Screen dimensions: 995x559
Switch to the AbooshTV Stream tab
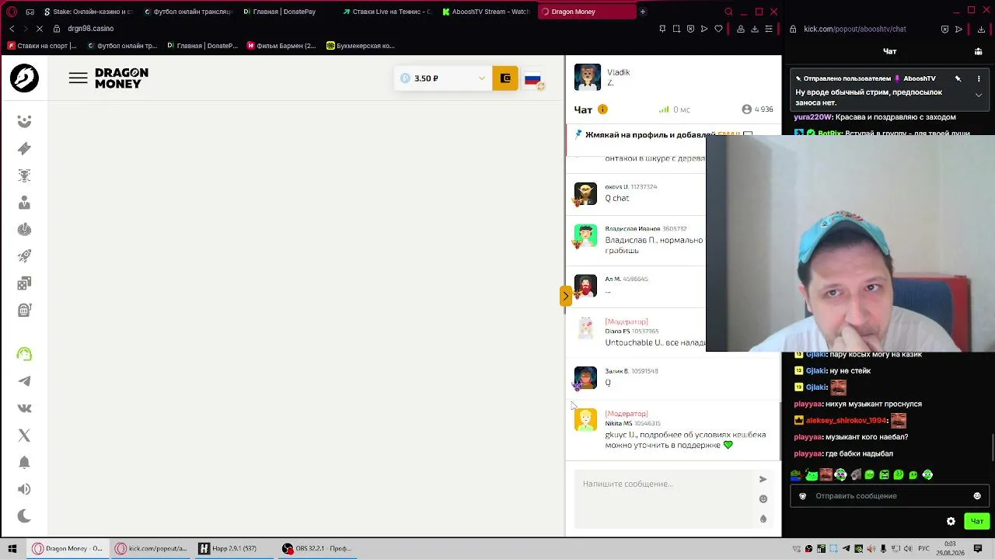pyautogui.click(x=487, y=12)
